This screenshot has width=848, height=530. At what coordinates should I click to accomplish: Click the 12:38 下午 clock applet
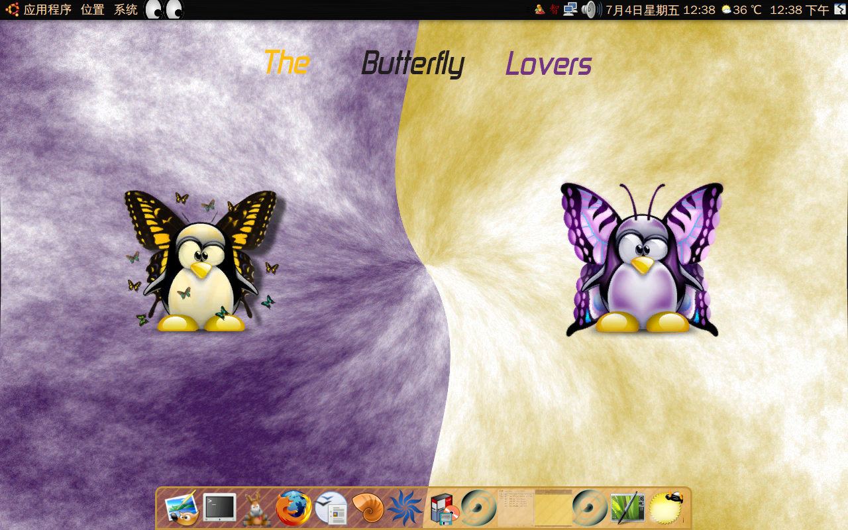click(799, 10)
